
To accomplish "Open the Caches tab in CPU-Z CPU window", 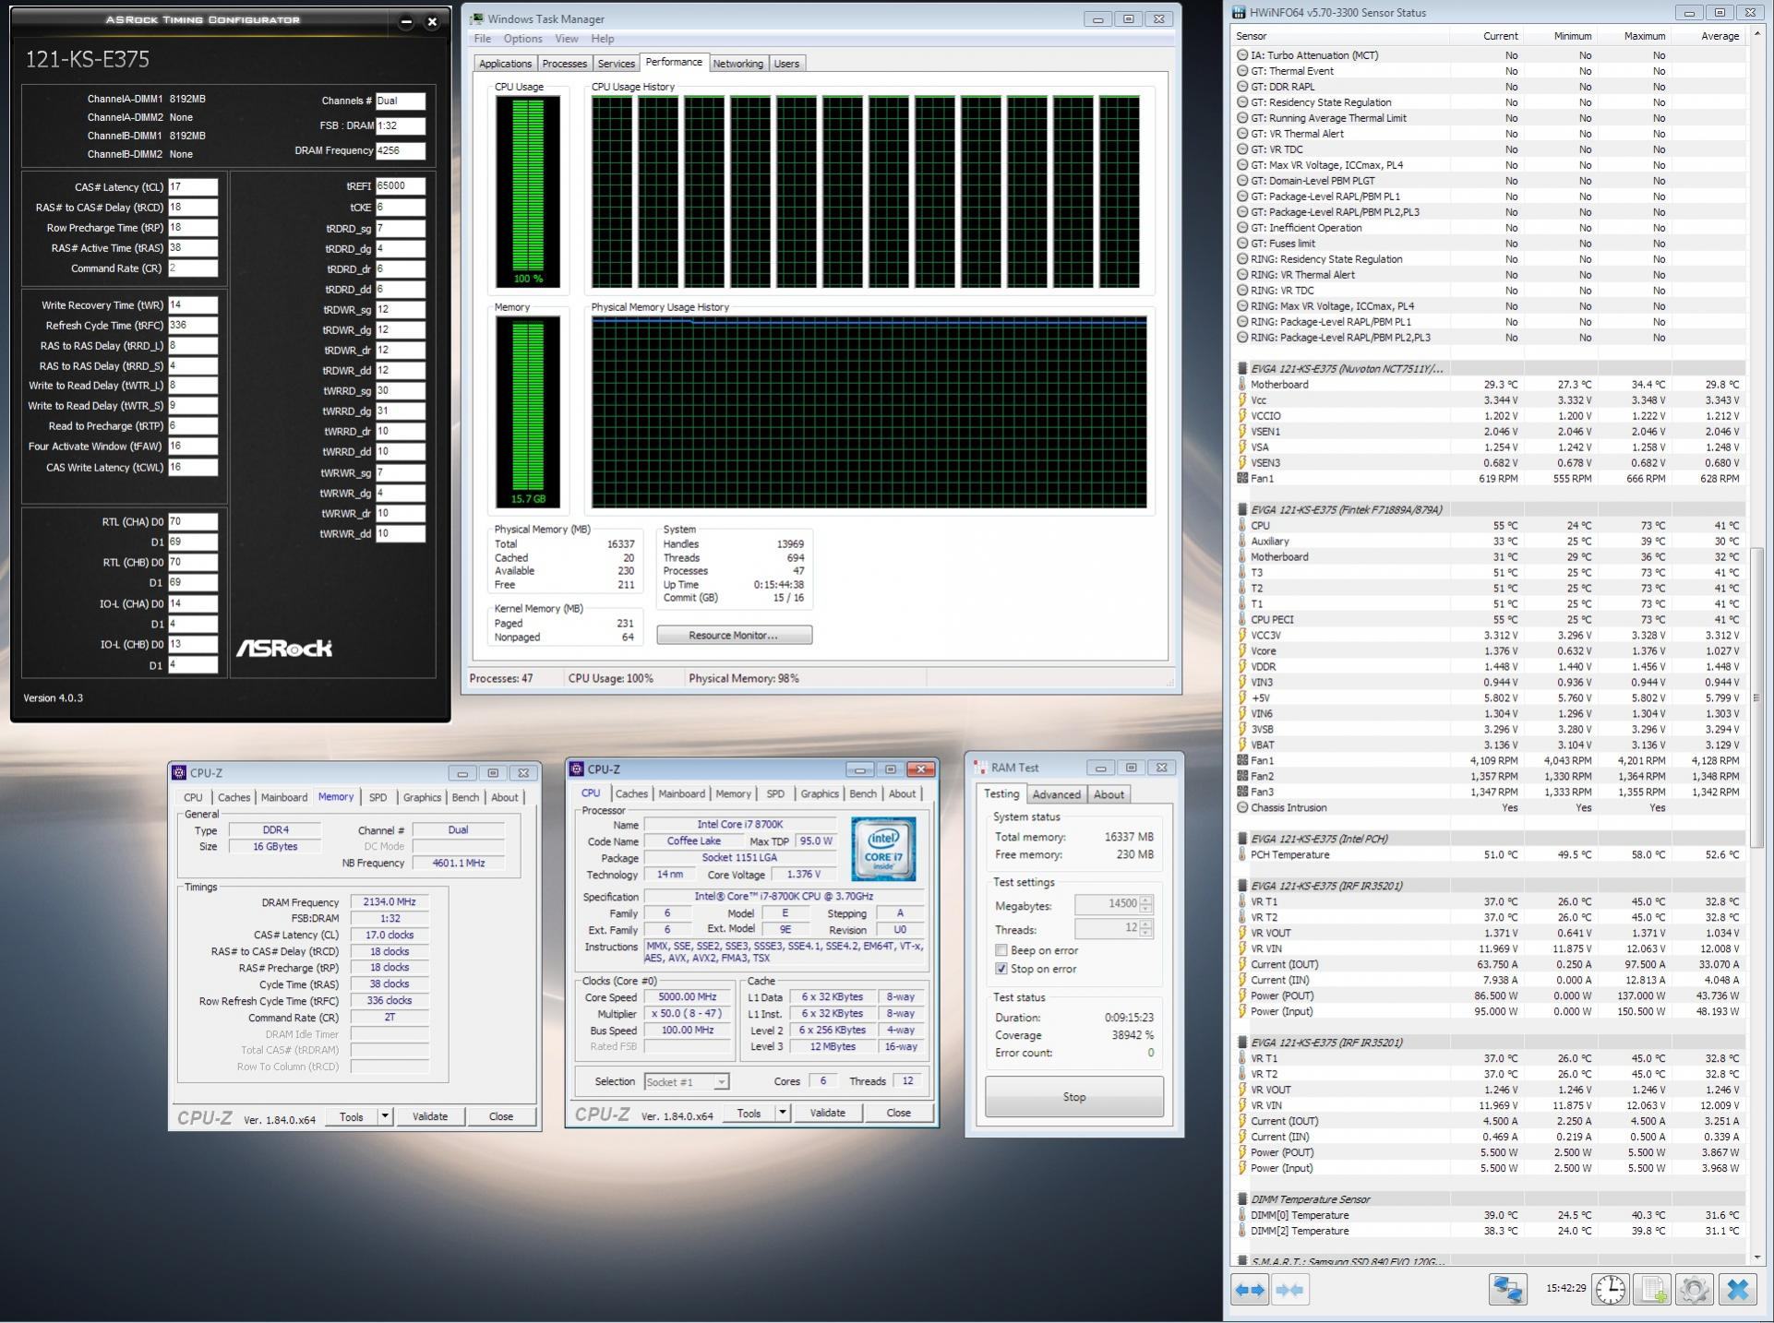I will (631, 794).
